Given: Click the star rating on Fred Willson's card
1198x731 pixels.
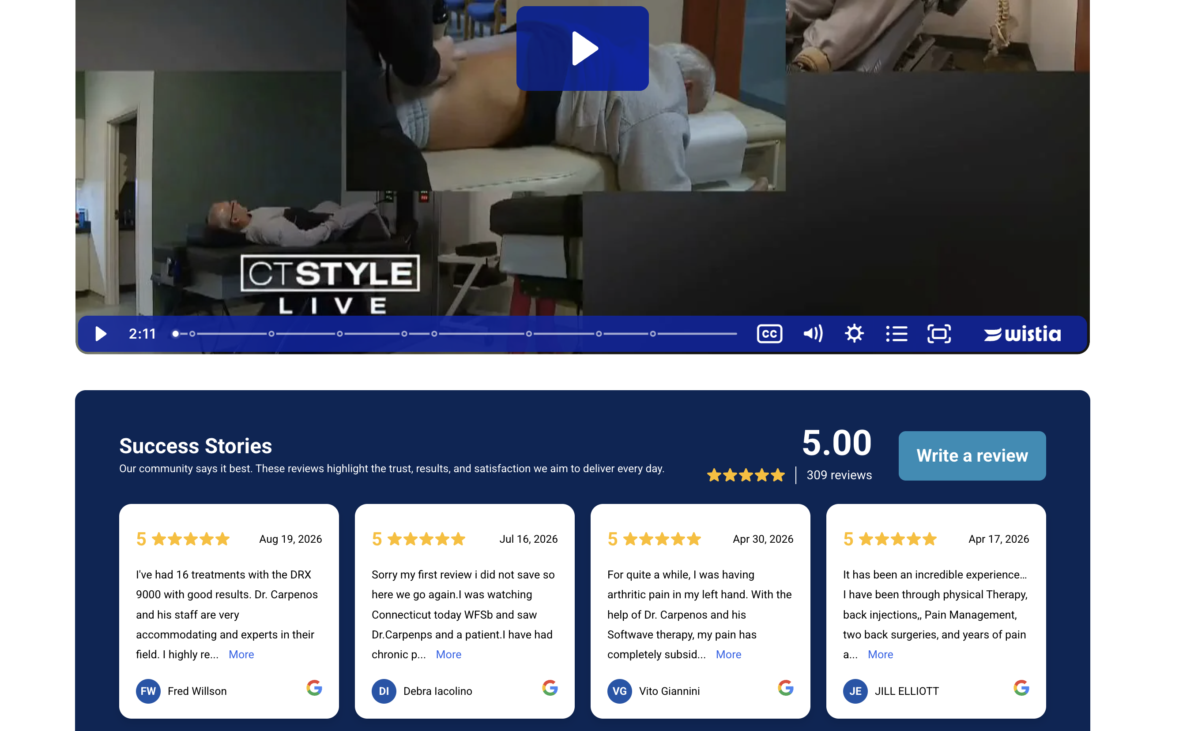Looking at the screenshot, I should (x=190, y=539).
